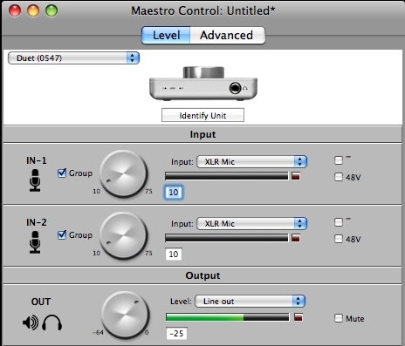
Task: Click the green output level meter
Action: (x=228, y=317)
